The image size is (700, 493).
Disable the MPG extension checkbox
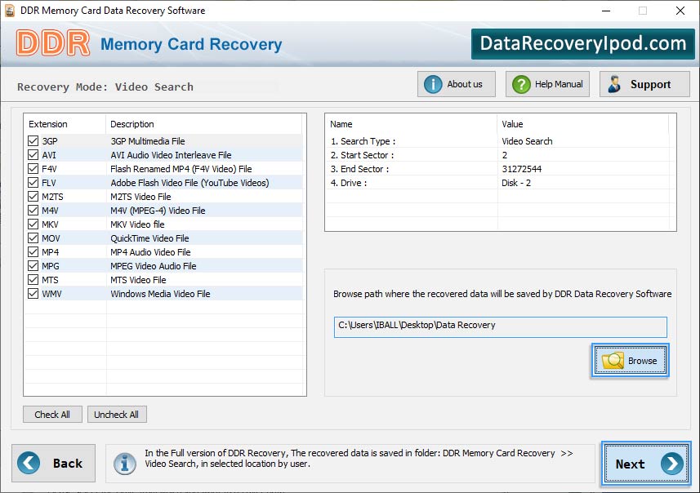pyautogui.click(x=33, y=265)
